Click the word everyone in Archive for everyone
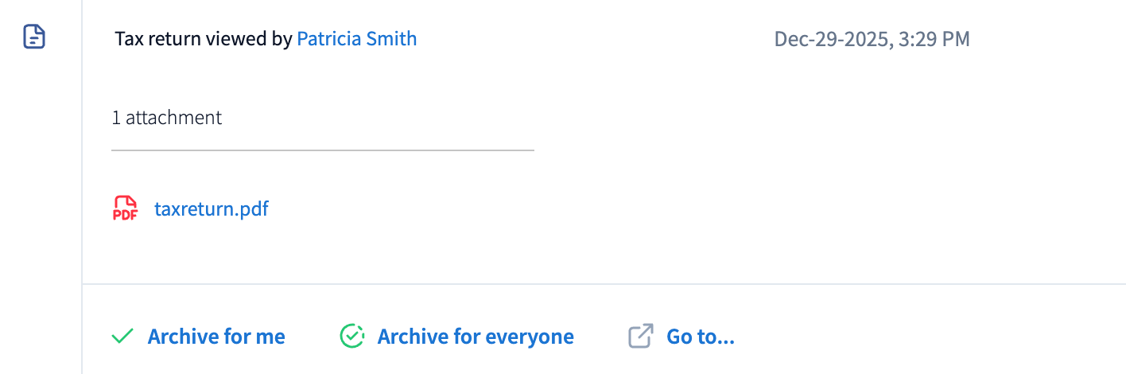Image resolution: width=1126 pixels, height=374 pixels. [x=530, y=337]
